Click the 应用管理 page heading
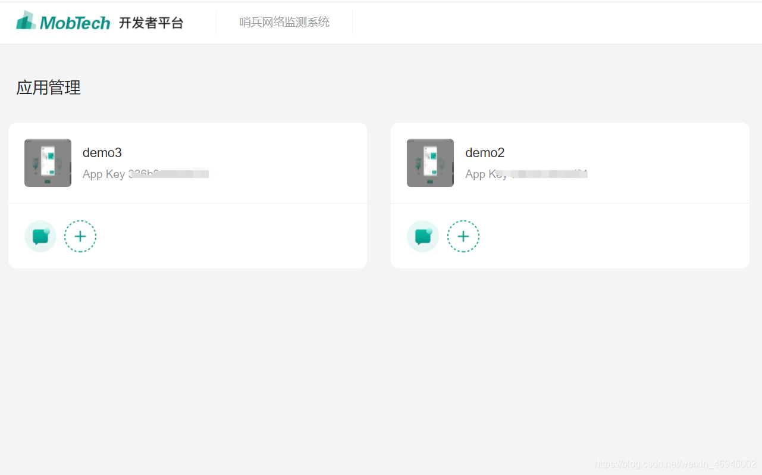 click(48, 87)
